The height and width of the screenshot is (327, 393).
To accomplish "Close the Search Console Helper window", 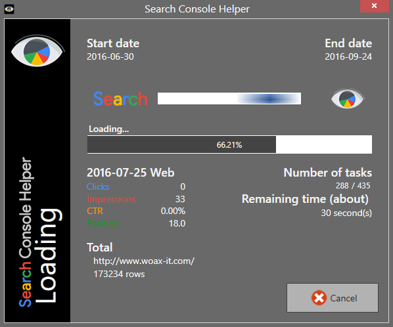I will click(374, 6).
